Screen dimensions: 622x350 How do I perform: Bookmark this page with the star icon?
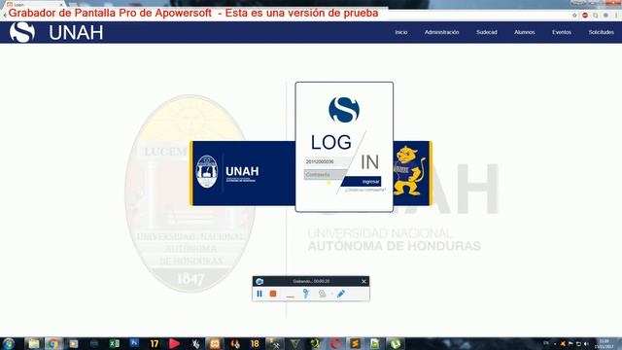pyautogui.click(x=574, y=16)
